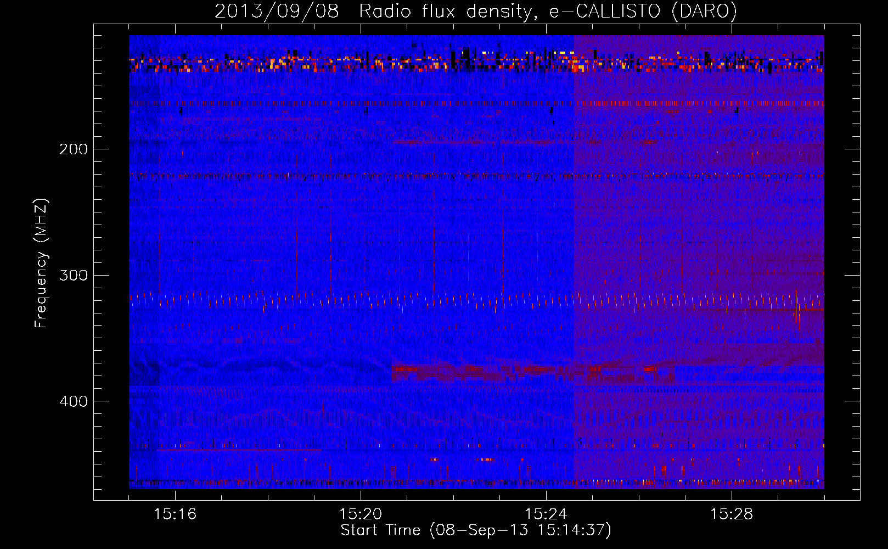This screenshot has width=888, height=549.
Task: Click the '200' frequency tick label
Action: pos(74,149)
